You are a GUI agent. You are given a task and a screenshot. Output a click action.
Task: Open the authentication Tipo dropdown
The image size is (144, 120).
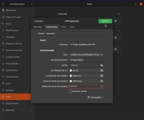point(87,55)
